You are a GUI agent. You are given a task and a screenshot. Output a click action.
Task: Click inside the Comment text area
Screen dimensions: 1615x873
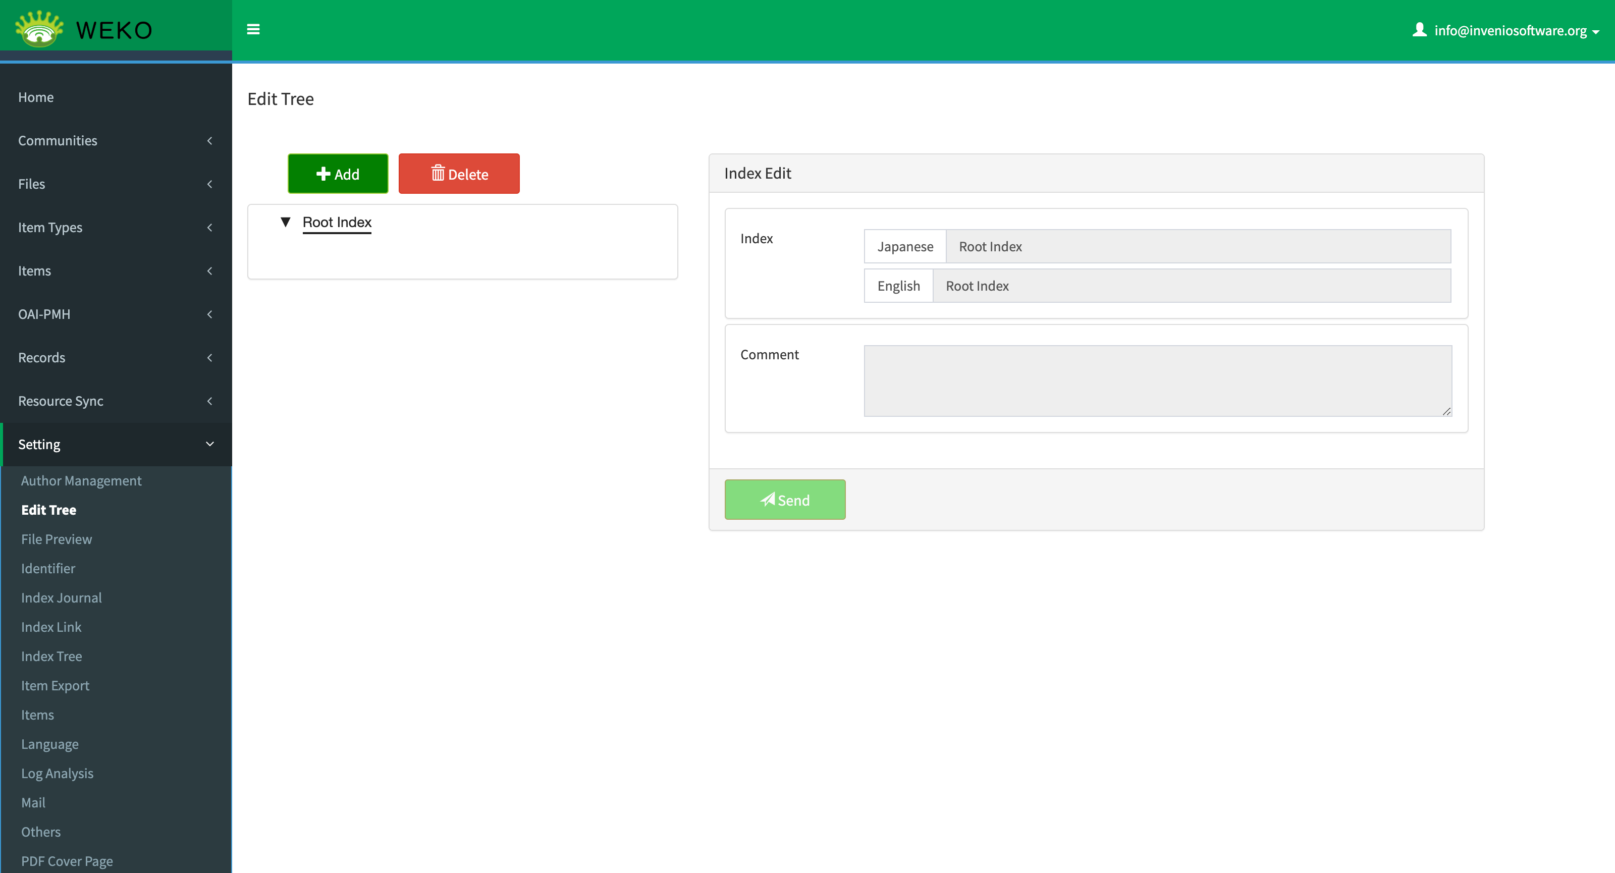(1157, 380)
